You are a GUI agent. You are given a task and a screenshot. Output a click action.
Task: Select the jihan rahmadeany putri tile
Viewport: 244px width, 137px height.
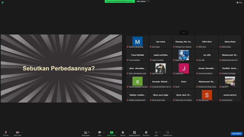click(137, 68)
